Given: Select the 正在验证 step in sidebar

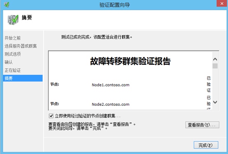Looking at the screenshot, I should 13,70.
